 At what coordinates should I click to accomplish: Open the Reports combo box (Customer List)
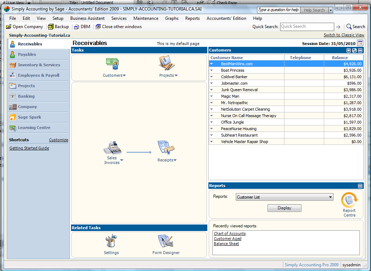pos(284,197)
